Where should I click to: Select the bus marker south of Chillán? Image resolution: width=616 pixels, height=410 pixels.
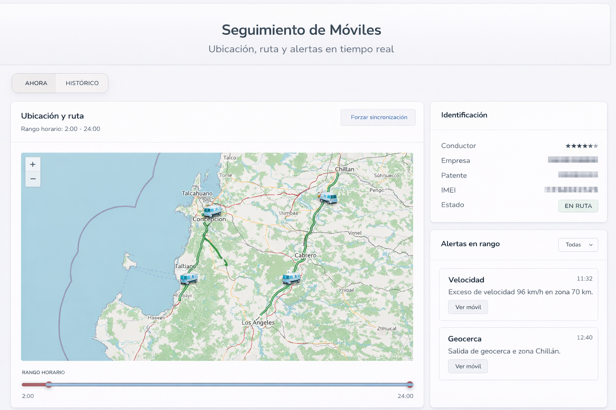pos(328,197)
